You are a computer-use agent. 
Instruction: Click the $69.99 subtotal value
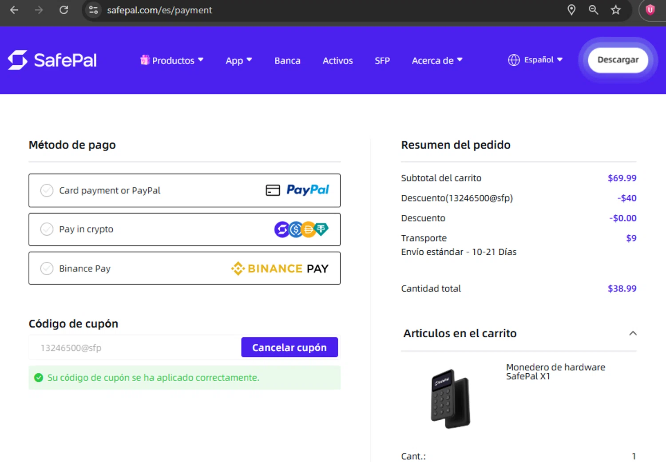pos(622,178)
